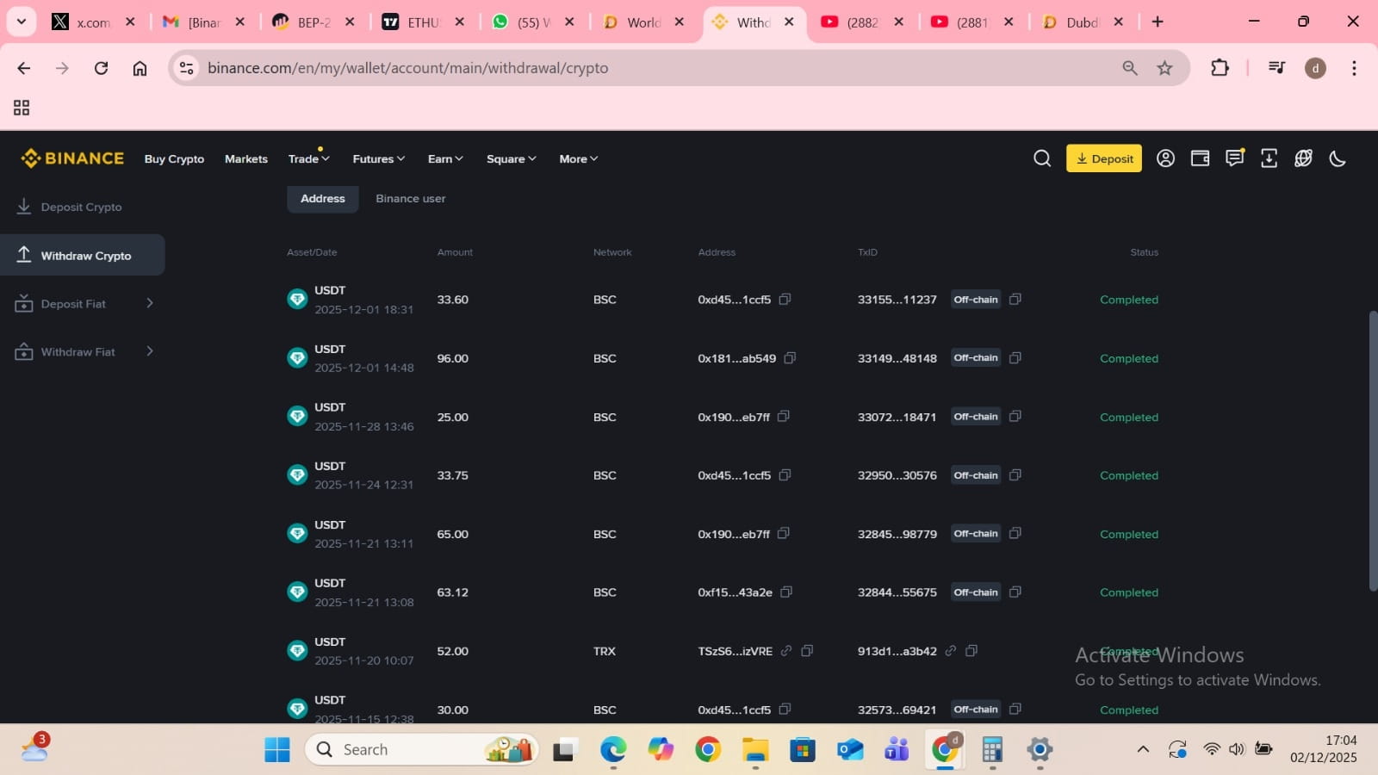Expand the Deposit Fiat submenu
Screen dimensions: 1378x775
point(150,303)
